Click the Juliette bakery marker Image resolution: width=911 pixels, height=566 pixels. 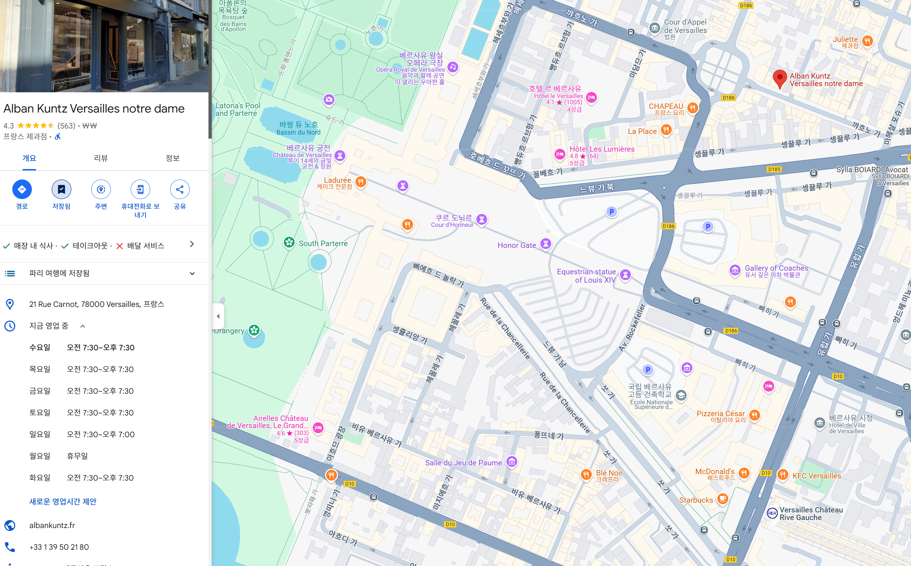pyautogui.click(x=868, y=41)
